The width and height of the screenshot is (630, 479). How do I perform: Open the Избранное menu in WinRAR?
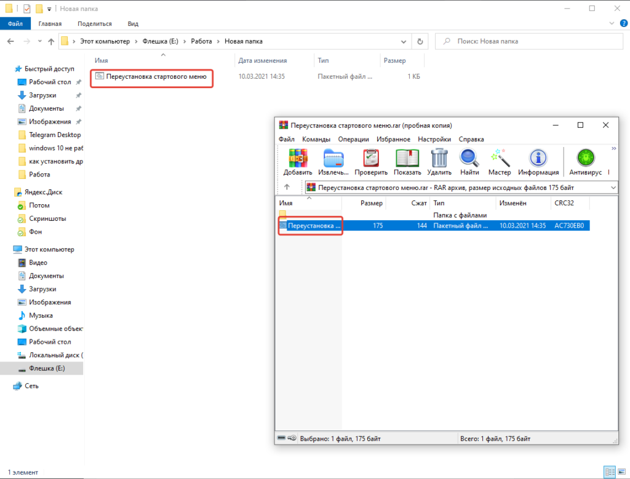[x=393, y=139]
